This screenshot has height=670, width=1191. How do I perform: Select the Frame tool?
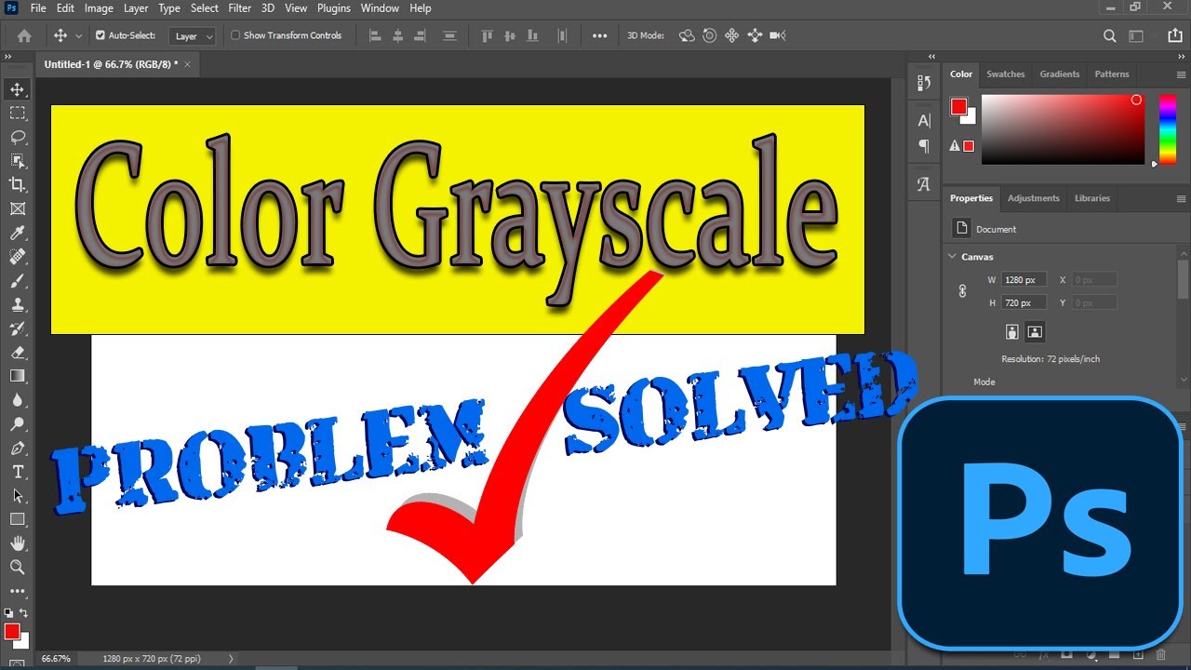click(18, 209)
